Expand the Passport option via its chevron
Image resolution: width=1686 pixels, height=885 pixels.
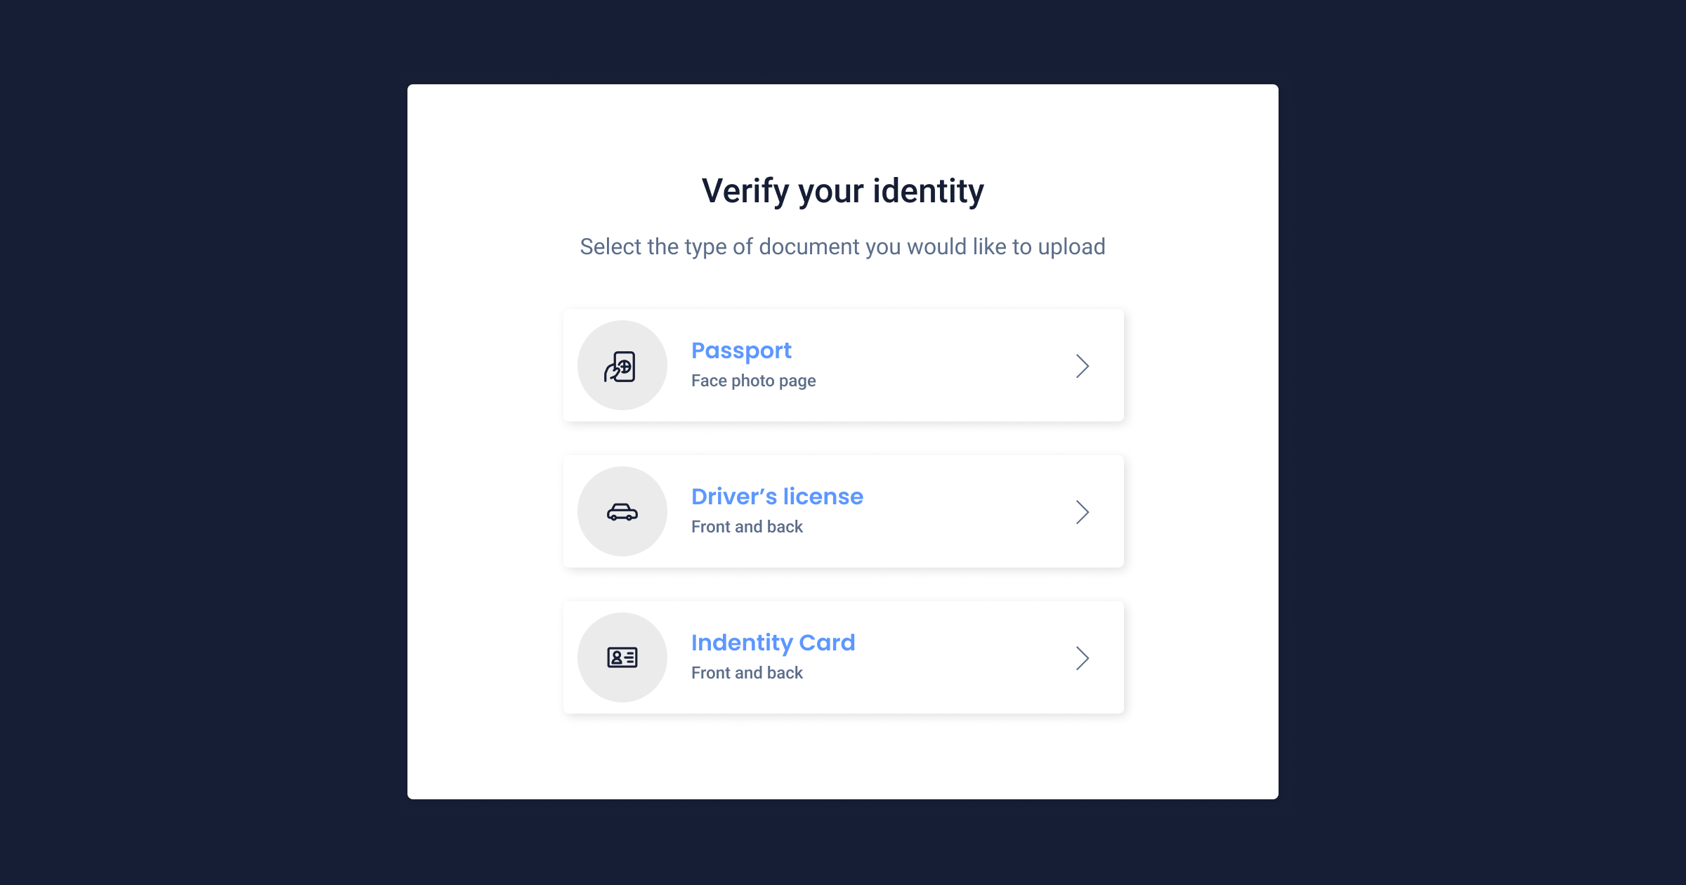[x=1082, y=365]
